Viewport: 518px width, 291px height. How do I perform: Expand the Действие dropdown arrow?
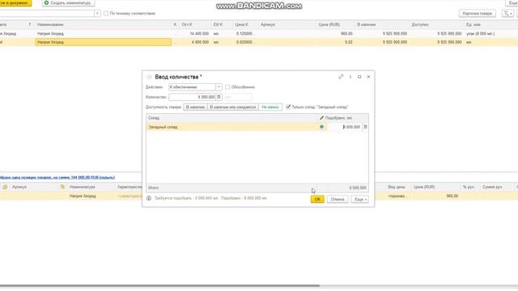tap(219, 87)
